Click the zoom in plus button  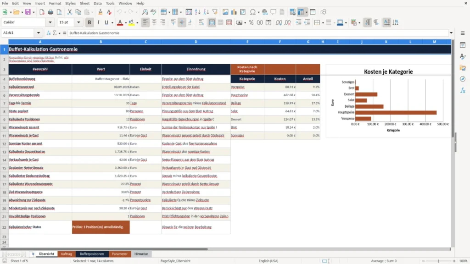pos(454,261)
